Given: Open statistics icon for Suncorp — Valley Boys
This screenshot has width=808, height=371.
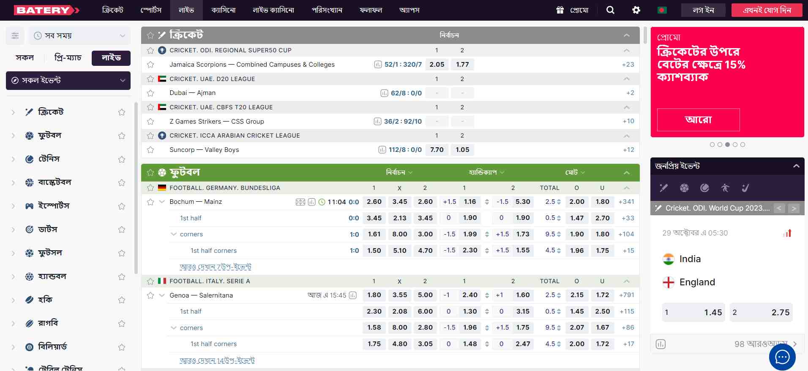Looking at the screenshot, I should [382, 150].
